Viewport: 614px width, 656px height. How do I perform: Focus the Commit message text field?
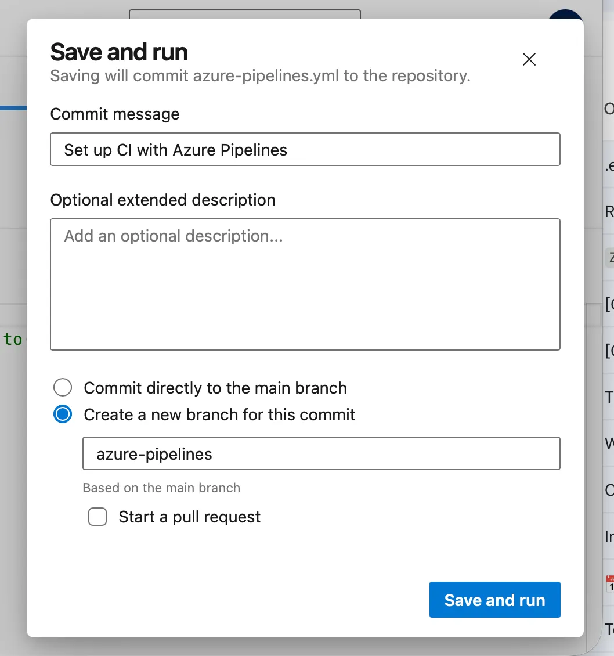[x=305, y=150]
